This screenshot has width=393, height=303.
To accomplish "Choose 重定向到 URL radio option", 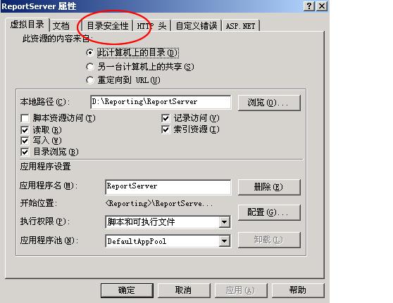I will point(89,80).
